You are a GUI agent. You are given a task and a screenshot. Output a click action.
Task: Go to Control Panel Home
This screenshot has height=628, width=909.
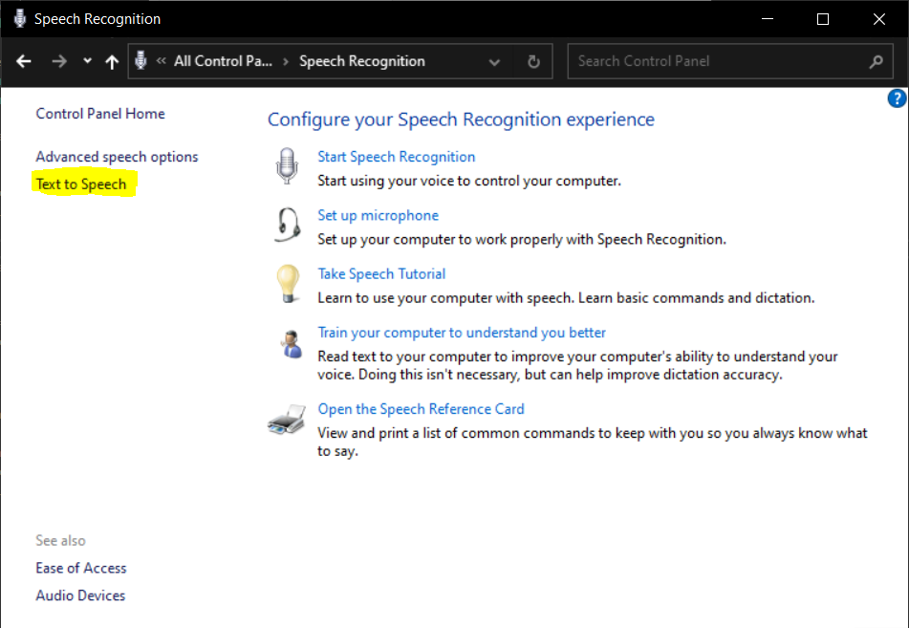coord(100,114)
